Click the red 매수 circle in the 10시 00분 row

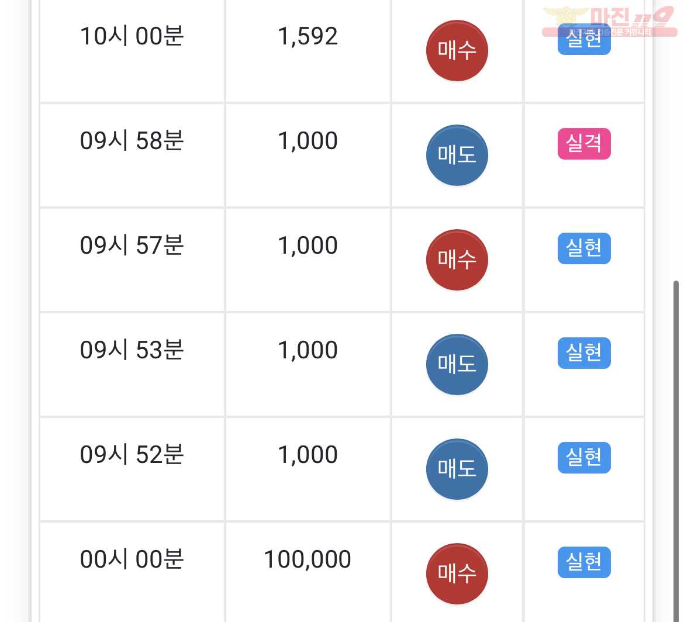click(457, 51)
